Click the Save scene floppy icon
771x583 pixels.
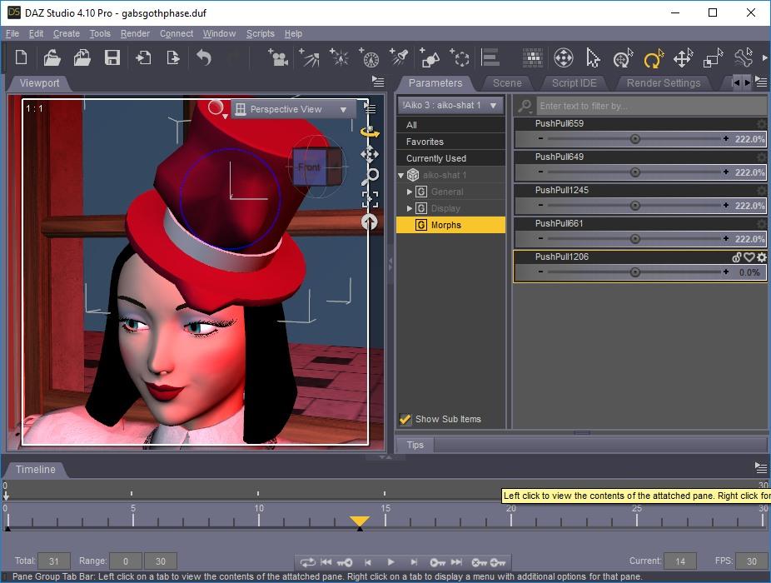[112, 57]
